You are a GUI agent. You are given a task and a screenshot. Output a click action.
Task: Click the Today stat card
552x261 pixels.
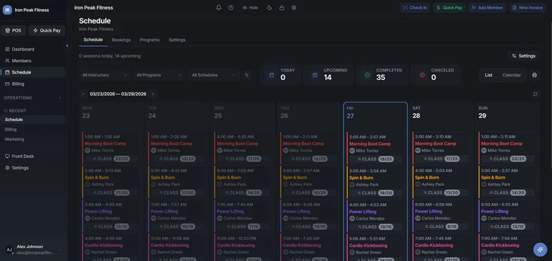(x=281, y=75)
